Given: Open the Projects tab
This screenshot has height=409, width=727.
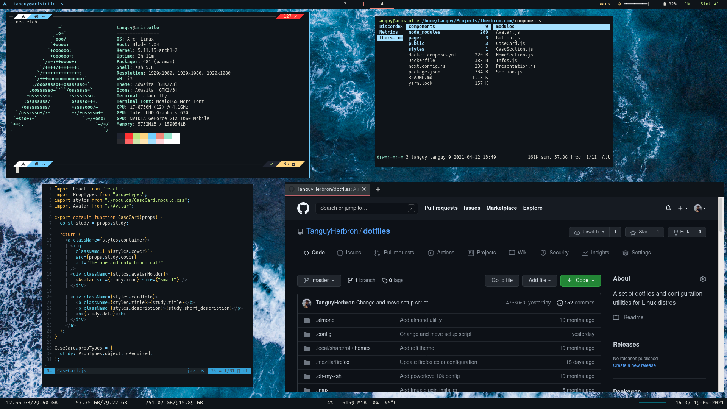Looking at the screenshot, I should [482, 253].
